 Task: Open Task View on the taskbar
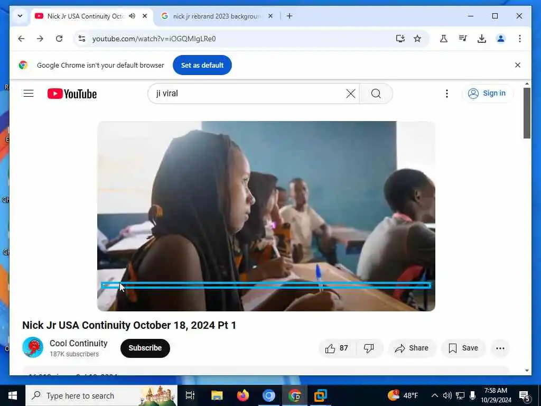tap(190, 395)
